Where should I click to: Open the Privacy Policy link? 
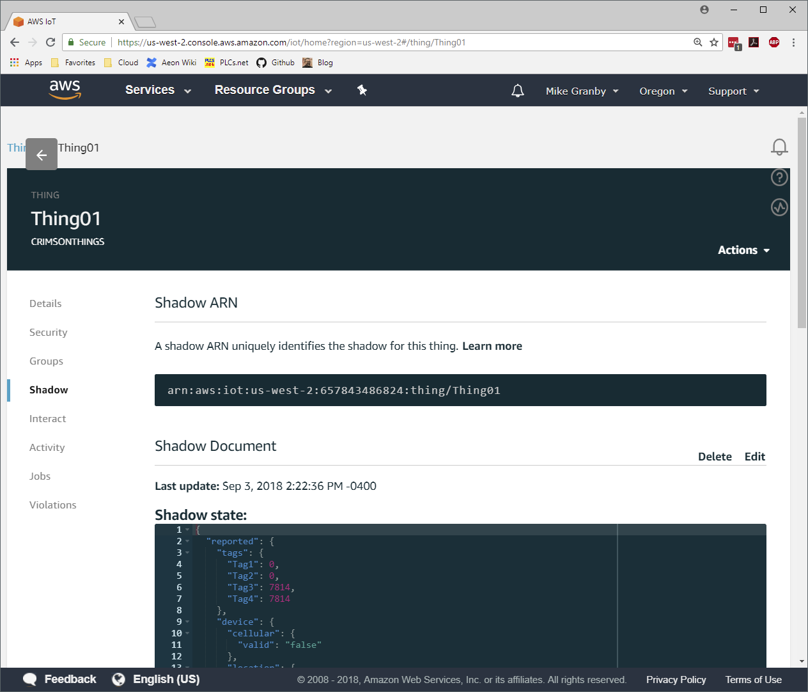coord(676,680)
